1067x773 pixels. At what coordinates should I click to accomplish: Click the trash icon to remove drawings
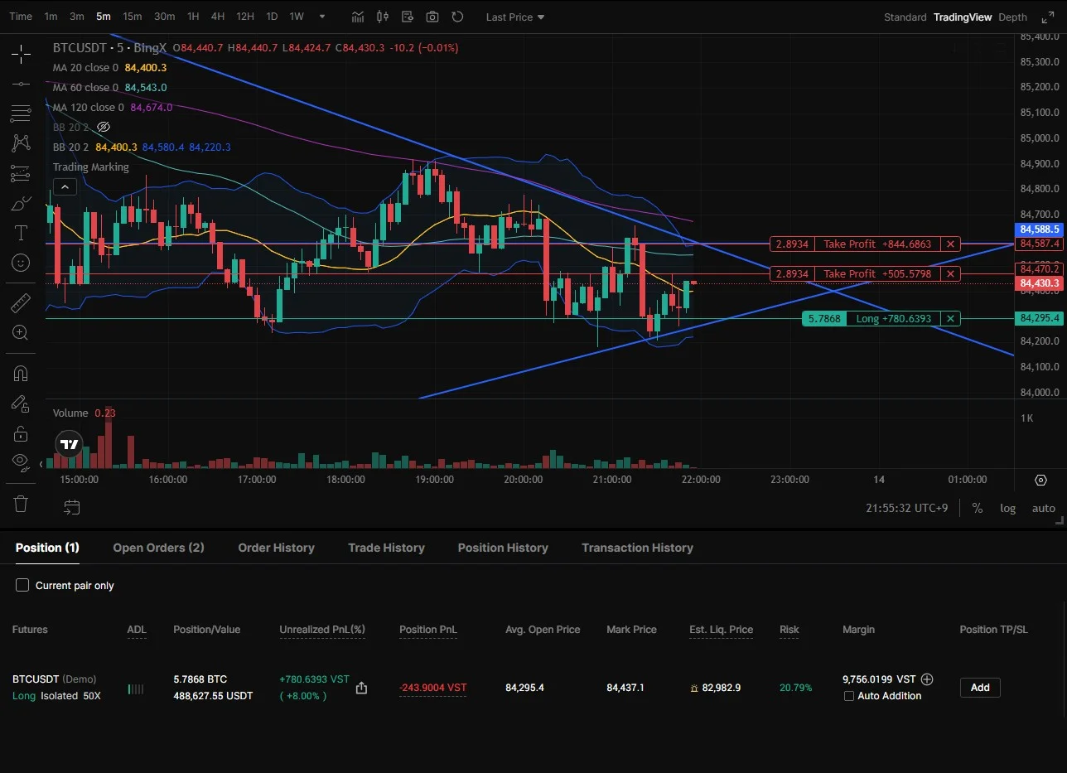tap(21, 503)
